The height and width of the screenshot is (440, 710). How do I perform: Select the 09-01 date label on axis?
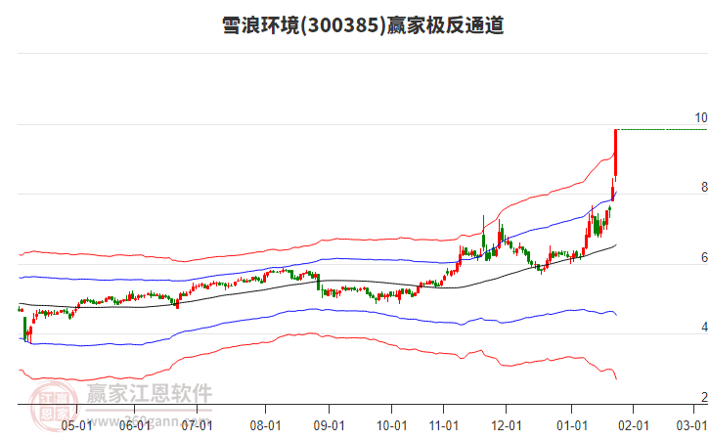(x=329, y=425)
